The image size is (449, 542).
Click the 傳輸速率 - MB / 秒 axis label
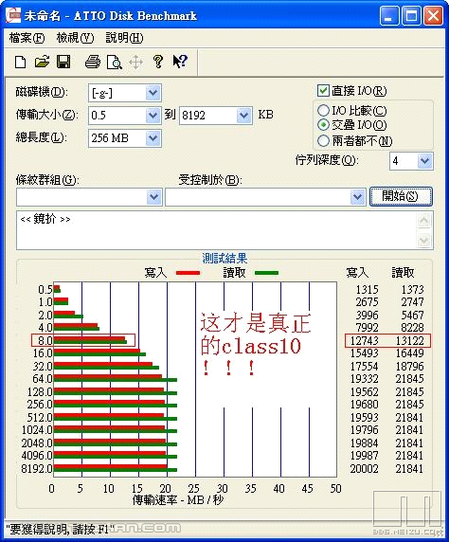[178, 499]
